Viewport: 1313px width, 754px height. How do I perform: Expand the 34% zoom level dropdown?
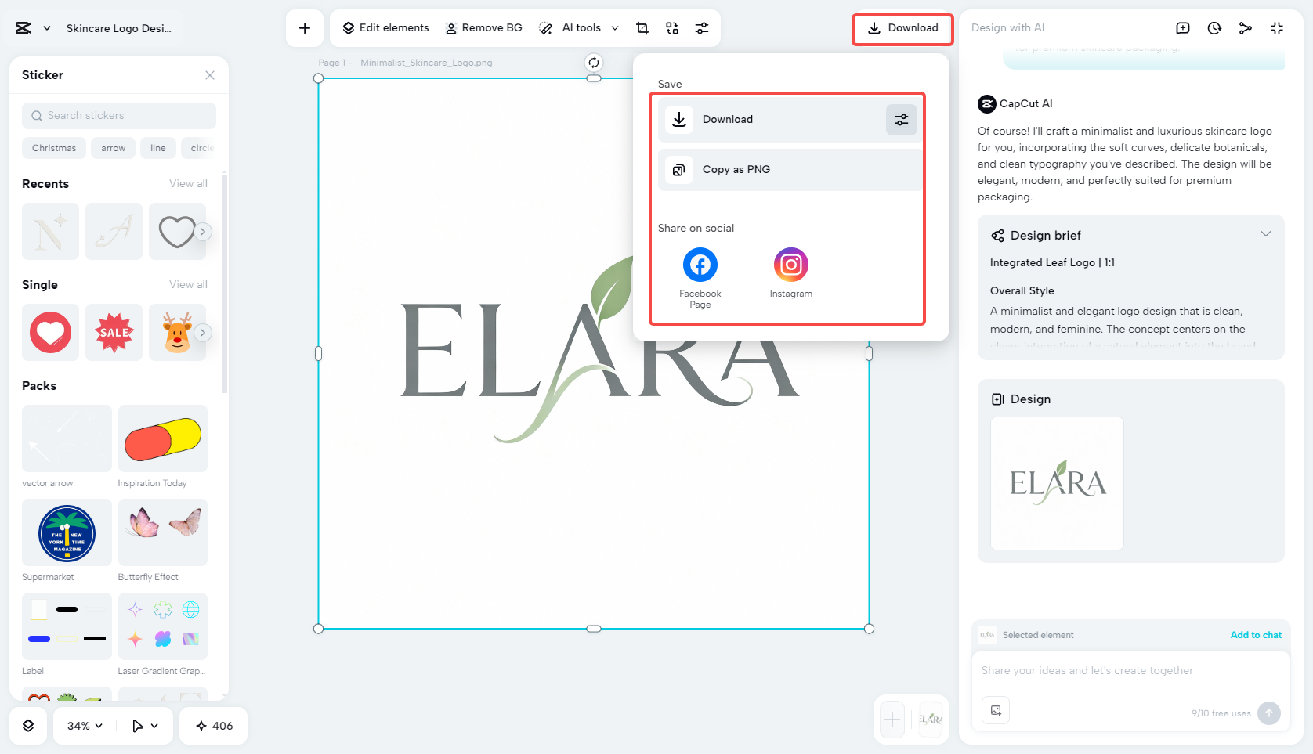tap(82, 726)
